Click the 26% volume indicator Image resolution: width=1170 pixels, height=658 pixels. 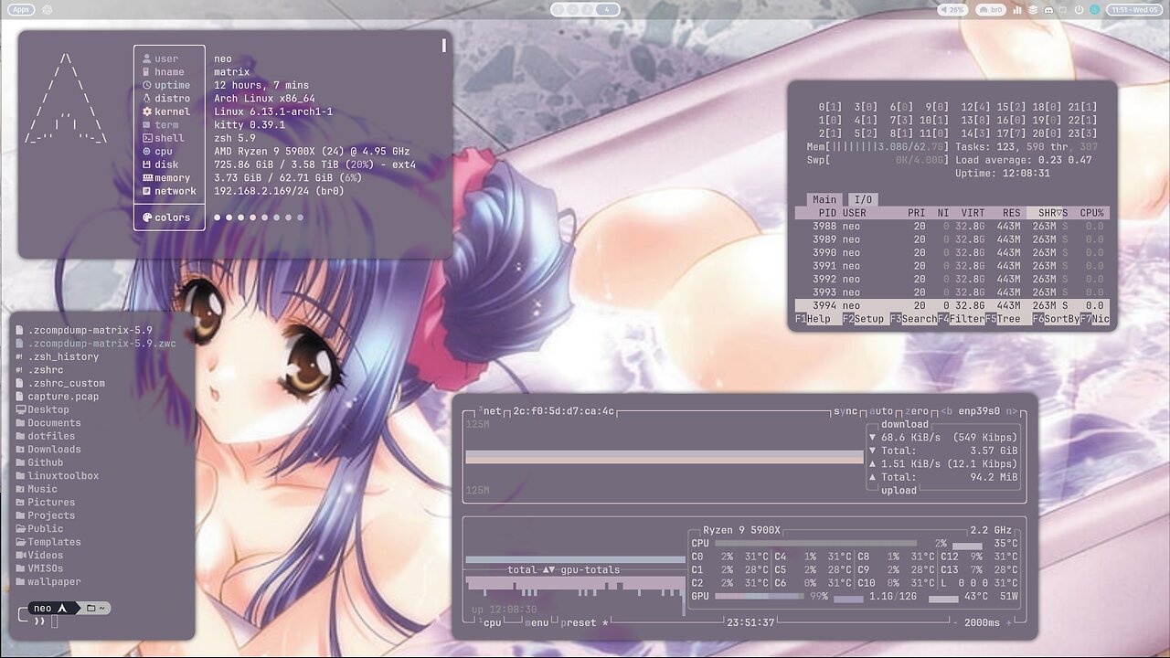953,9
